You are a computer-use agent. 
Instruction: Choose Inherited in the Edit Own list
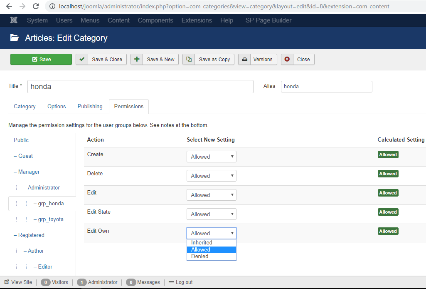(x=202, y=242)
